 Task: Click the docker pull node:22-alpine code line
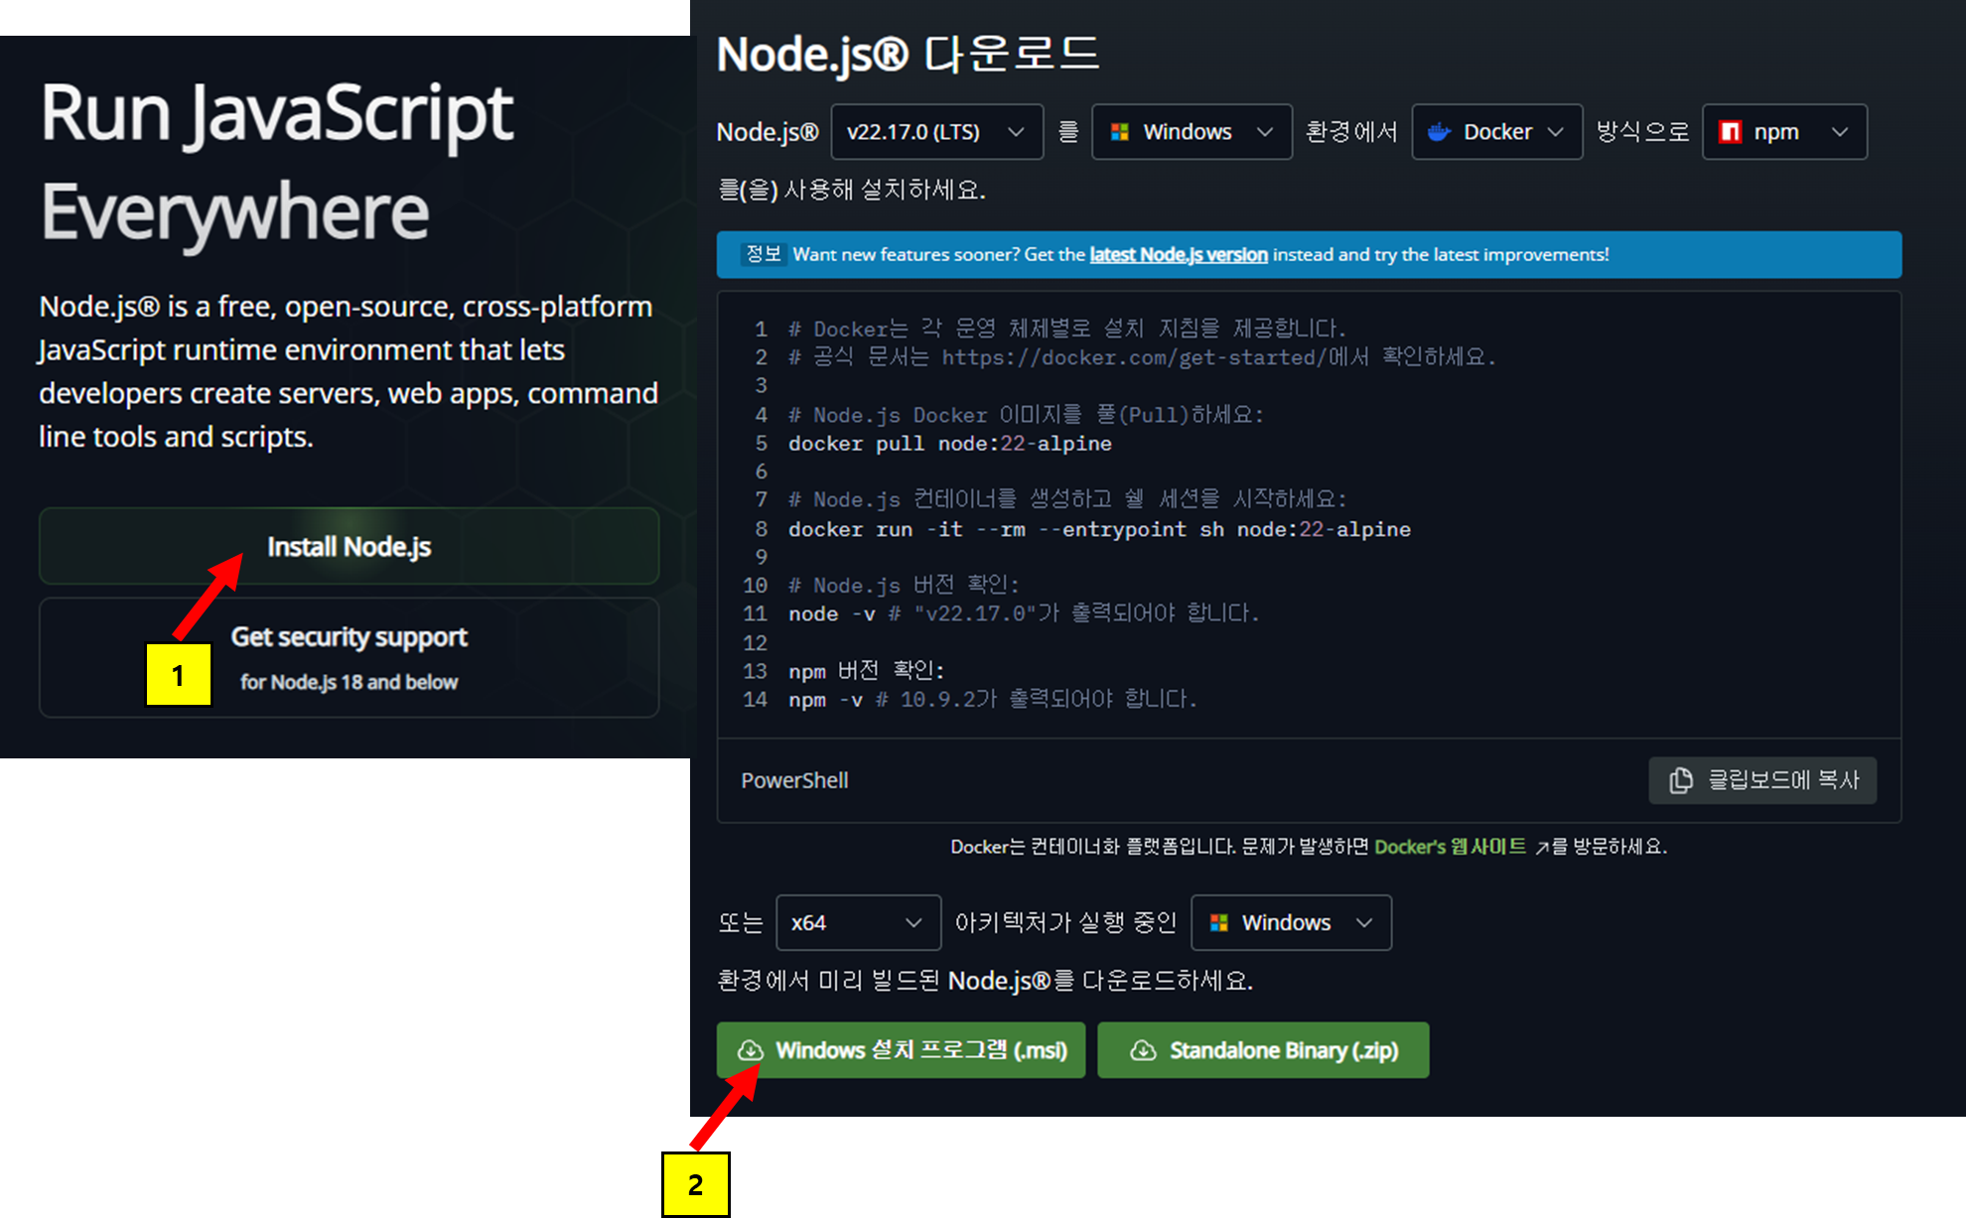click(949, 444)
